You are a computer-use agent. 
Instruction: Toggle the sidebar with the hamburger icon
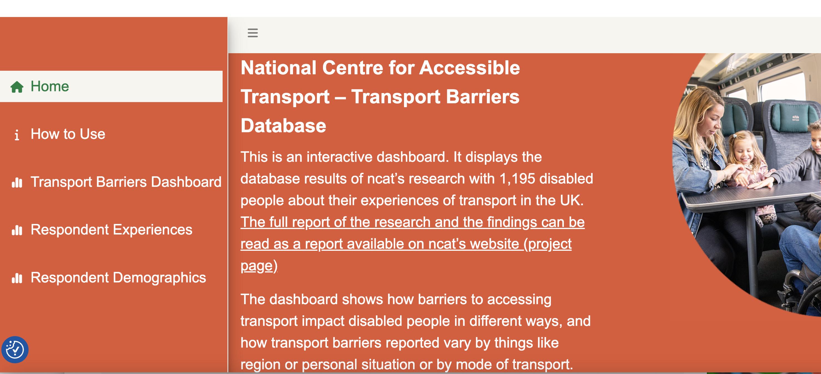[252, 33]
